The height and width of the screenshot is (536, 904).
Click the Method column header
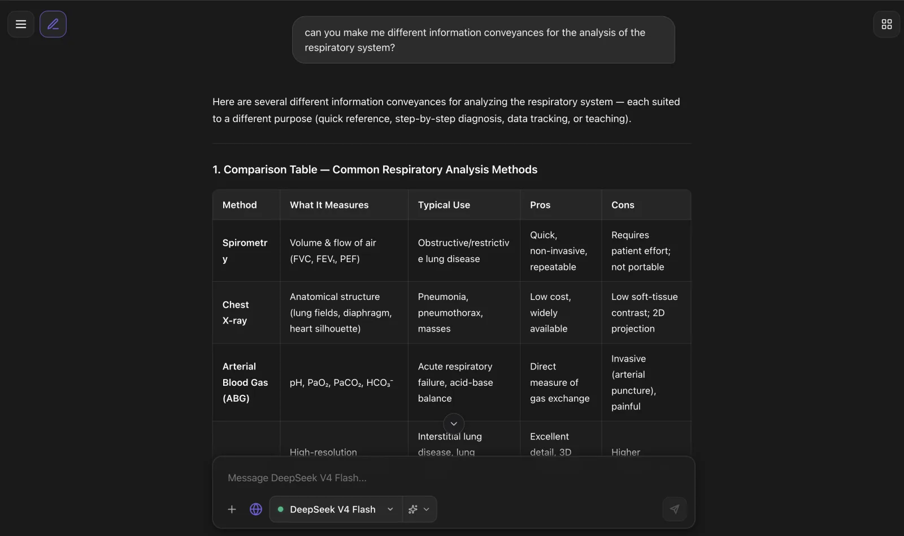[246, 205]
